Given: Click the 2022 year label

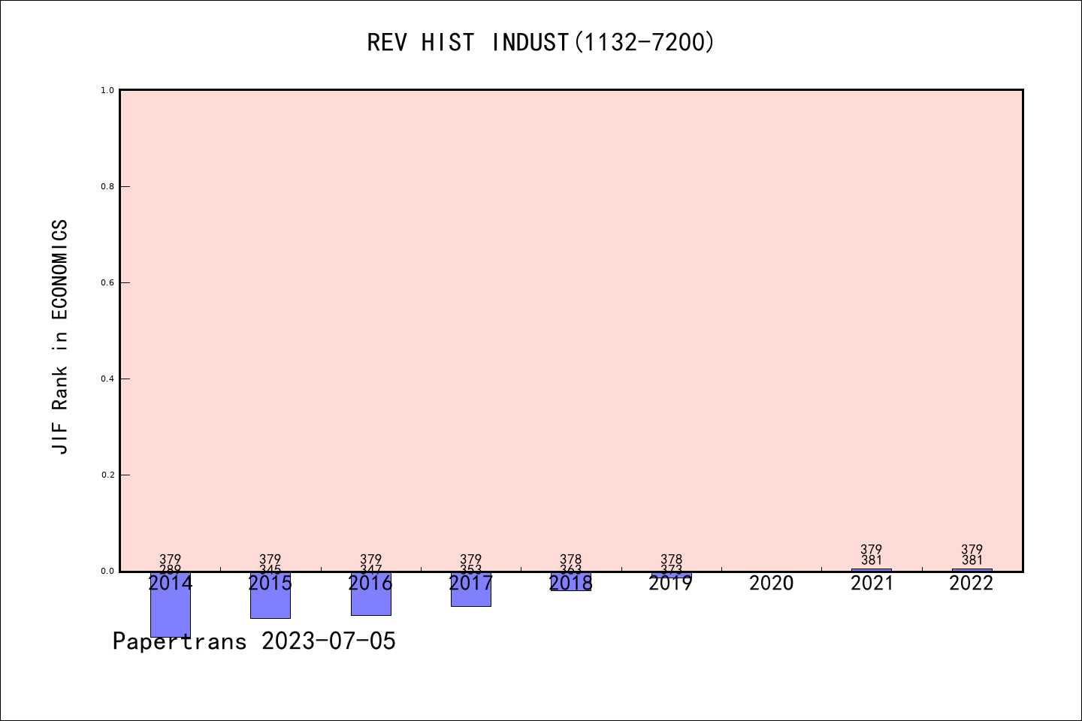Looking at the screenshot, I should (972, 584).
